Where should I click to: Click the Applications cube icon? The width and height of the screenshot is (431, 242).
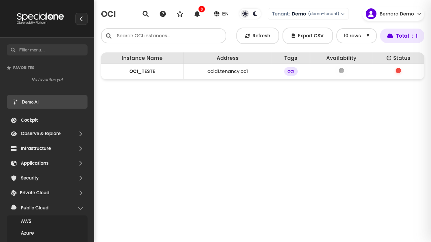pyautogui.click(x=14, y=163)
